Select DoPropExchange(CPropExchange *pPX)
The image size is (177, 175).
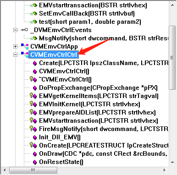click(x=98, y=88)
